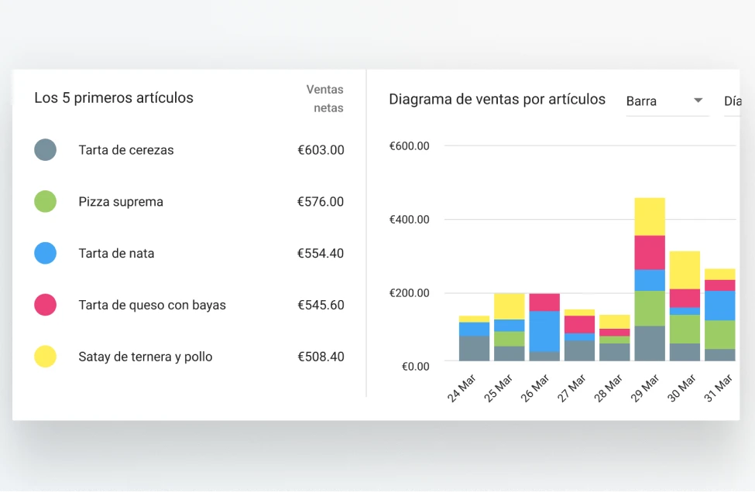
Task: Select the pink Tarta de queso indicator
Action: click(x=45, y=305)
